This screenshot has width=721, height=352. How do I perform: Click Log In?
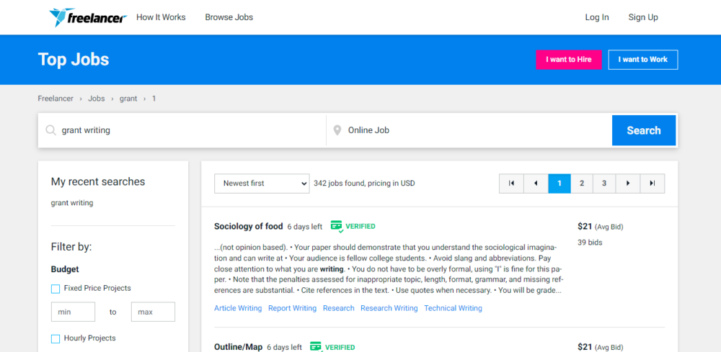[x=597, y=17]
